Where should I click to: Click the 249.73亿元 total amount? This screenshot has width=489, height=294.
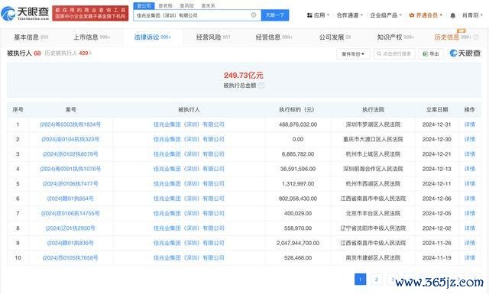[243, 75]
